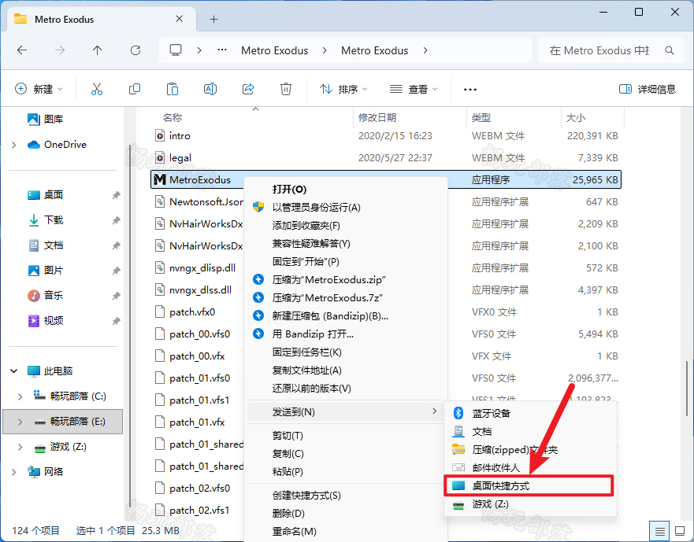
Task: Choose 打开(O) in context menu
Action: (346, 190)
